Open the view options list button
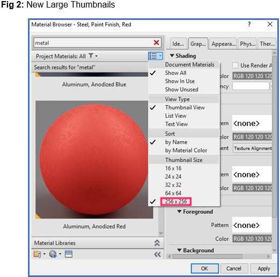The image size is (280, 277). (155, 56)
